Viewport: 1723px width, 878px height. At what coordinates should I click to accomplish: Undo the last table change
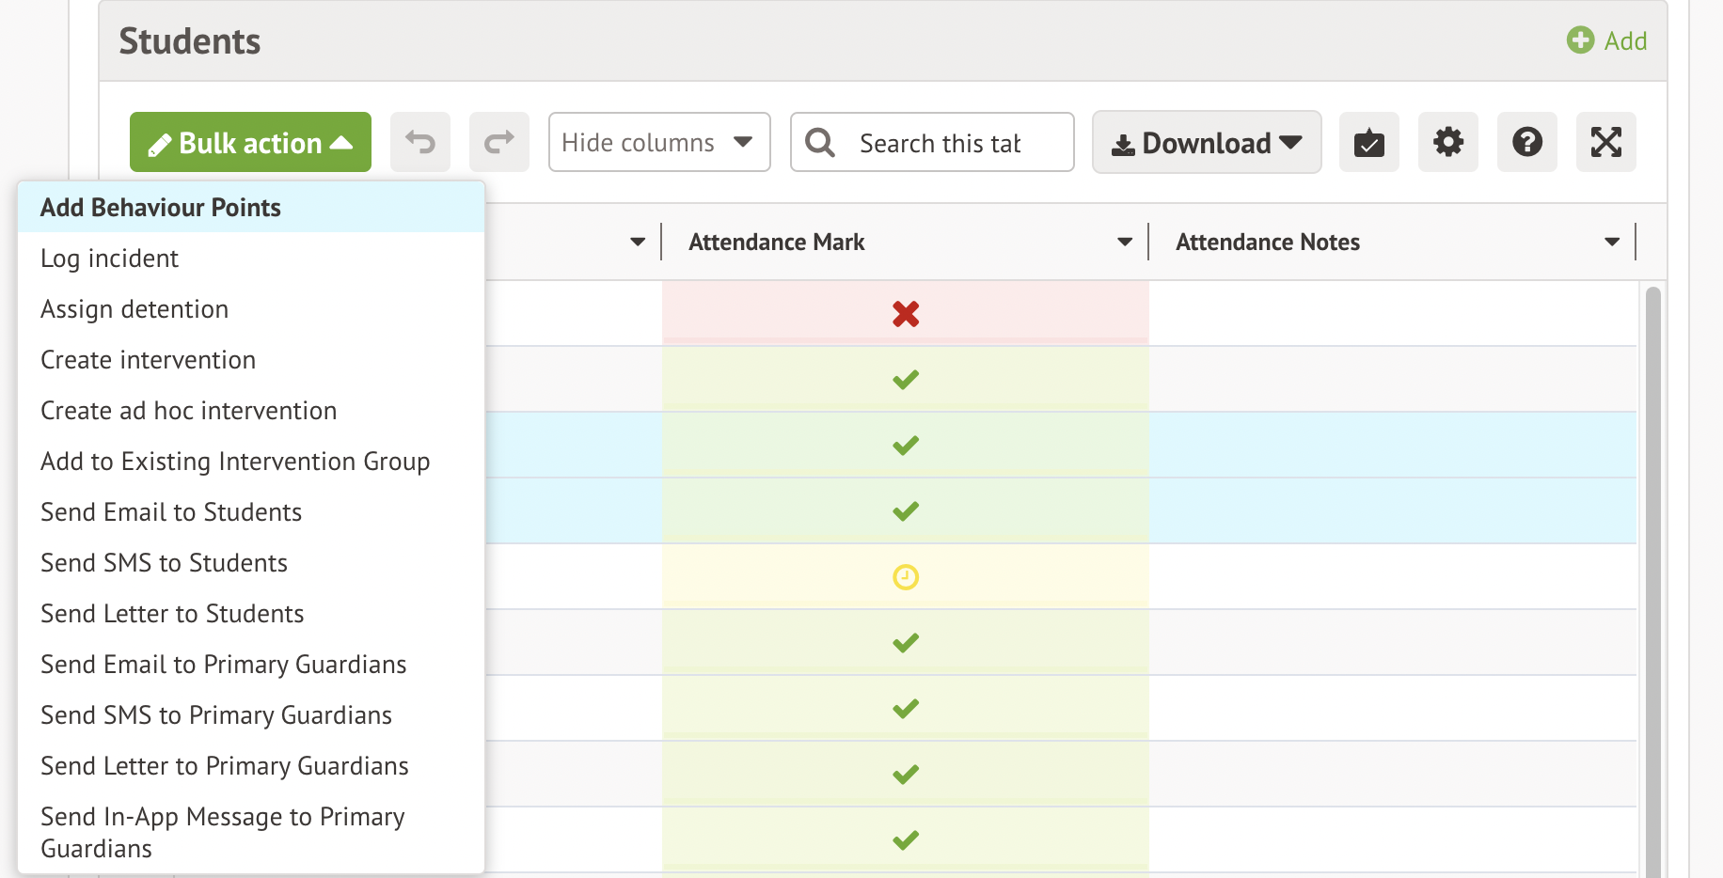420,142
